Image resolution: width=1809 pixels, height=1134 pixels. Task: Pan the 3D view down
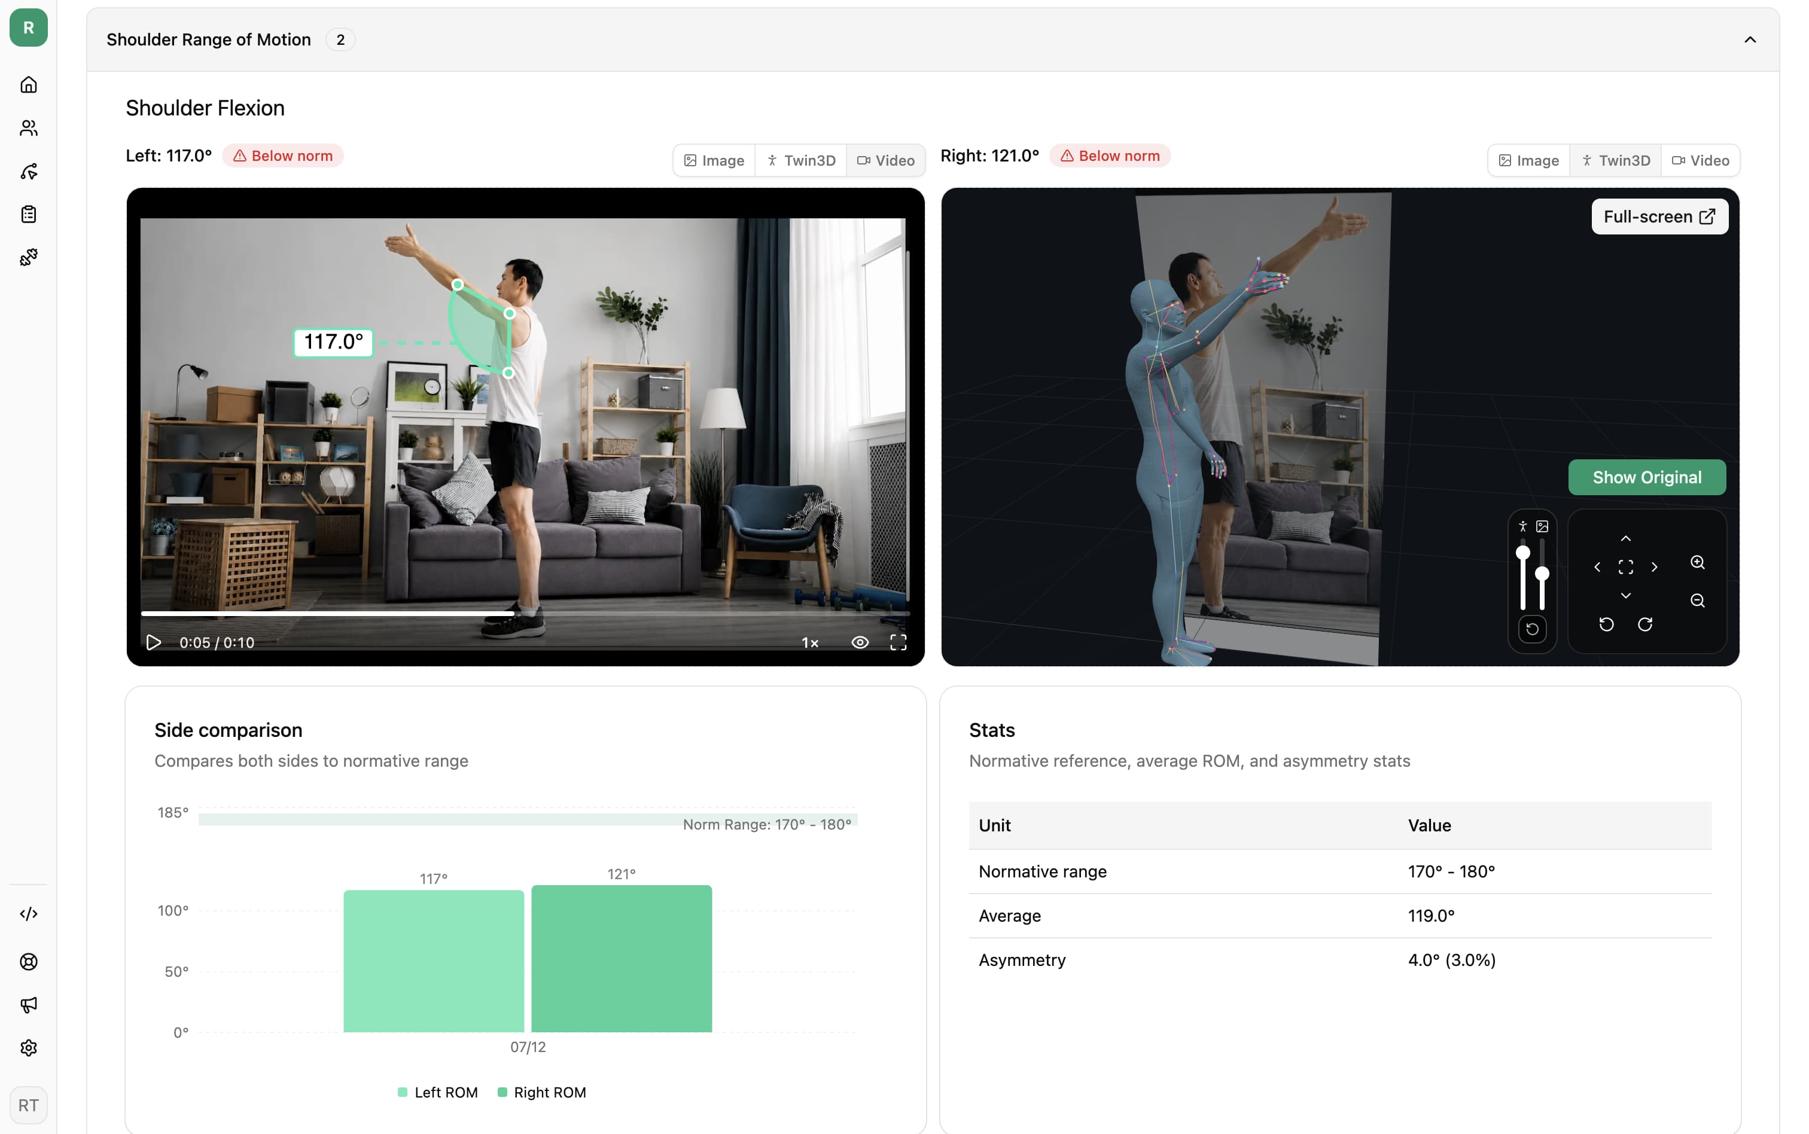pyautogui.click(x=1626, y=596)
